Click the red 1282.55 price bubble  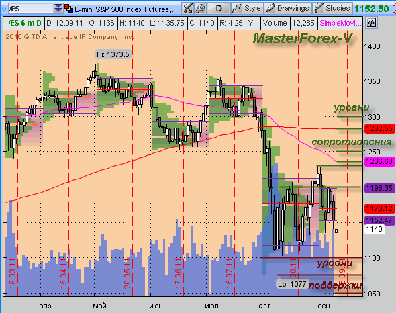tap(380, 128)
